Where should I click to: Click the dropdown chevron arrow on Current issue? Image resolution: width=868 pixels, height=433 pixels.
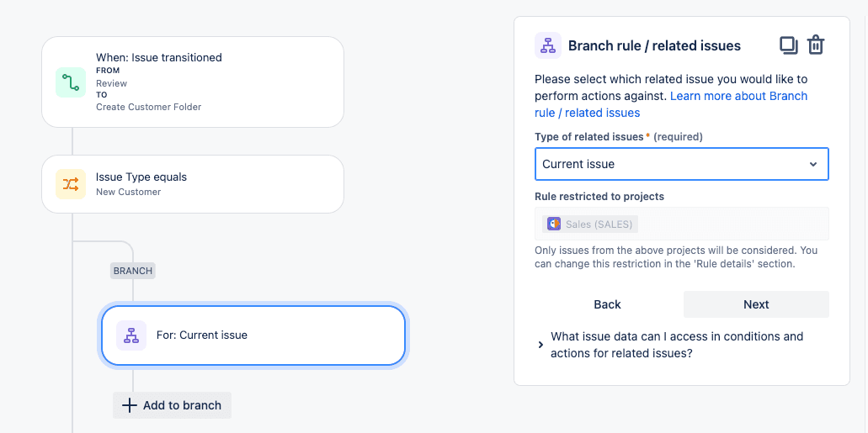tap(813, 164)
